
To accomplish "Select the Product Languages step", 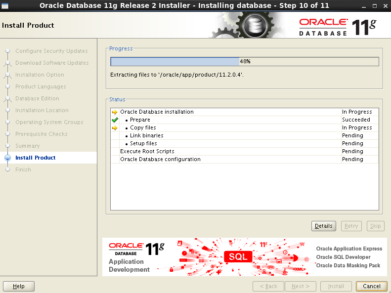I will [x=41, y=86].
